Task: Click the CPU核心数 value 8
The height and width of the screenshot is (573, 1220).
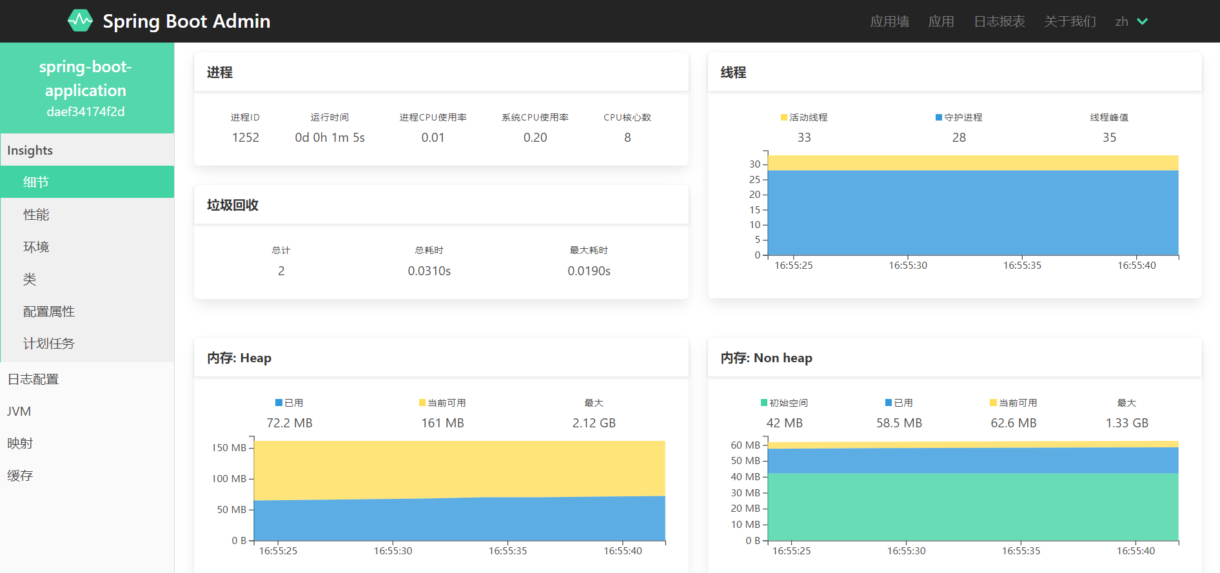Action: click(627, 137)
